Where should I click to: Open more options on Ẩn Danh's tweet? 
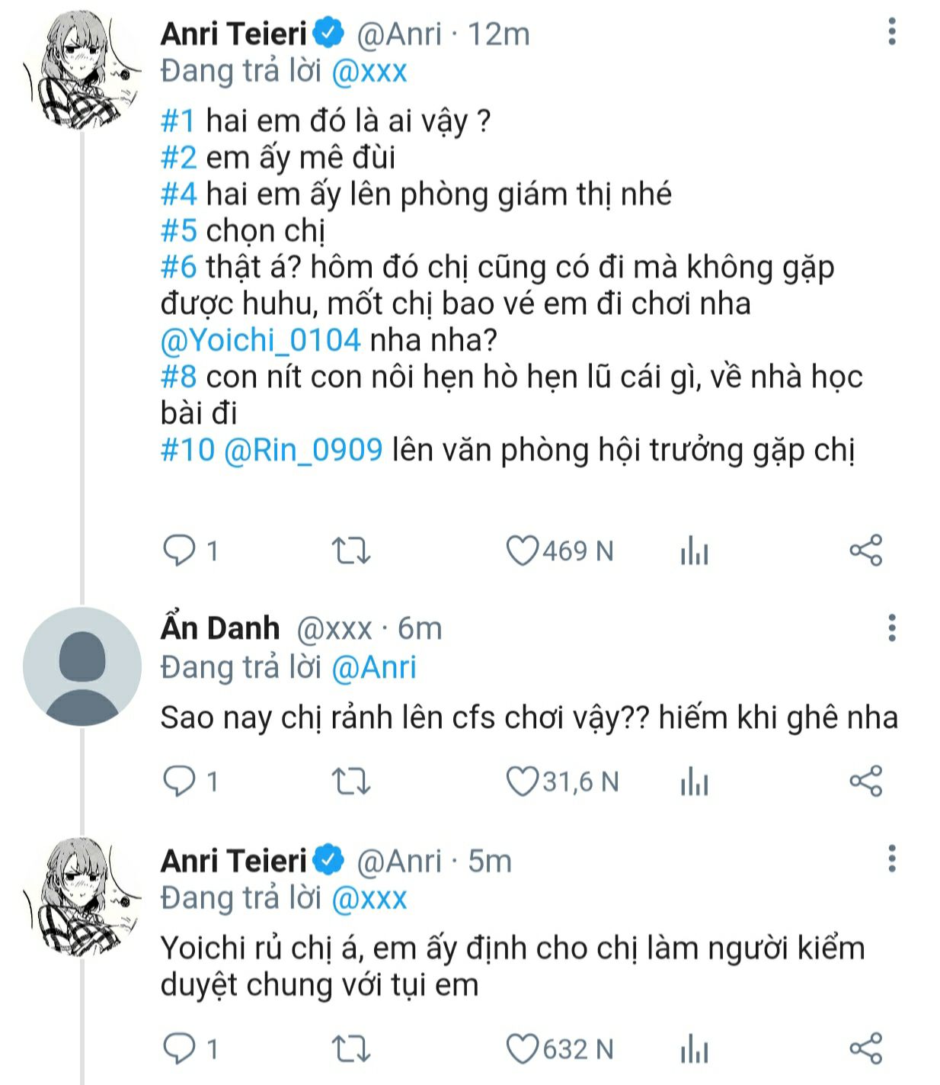(x=892, y=628)
